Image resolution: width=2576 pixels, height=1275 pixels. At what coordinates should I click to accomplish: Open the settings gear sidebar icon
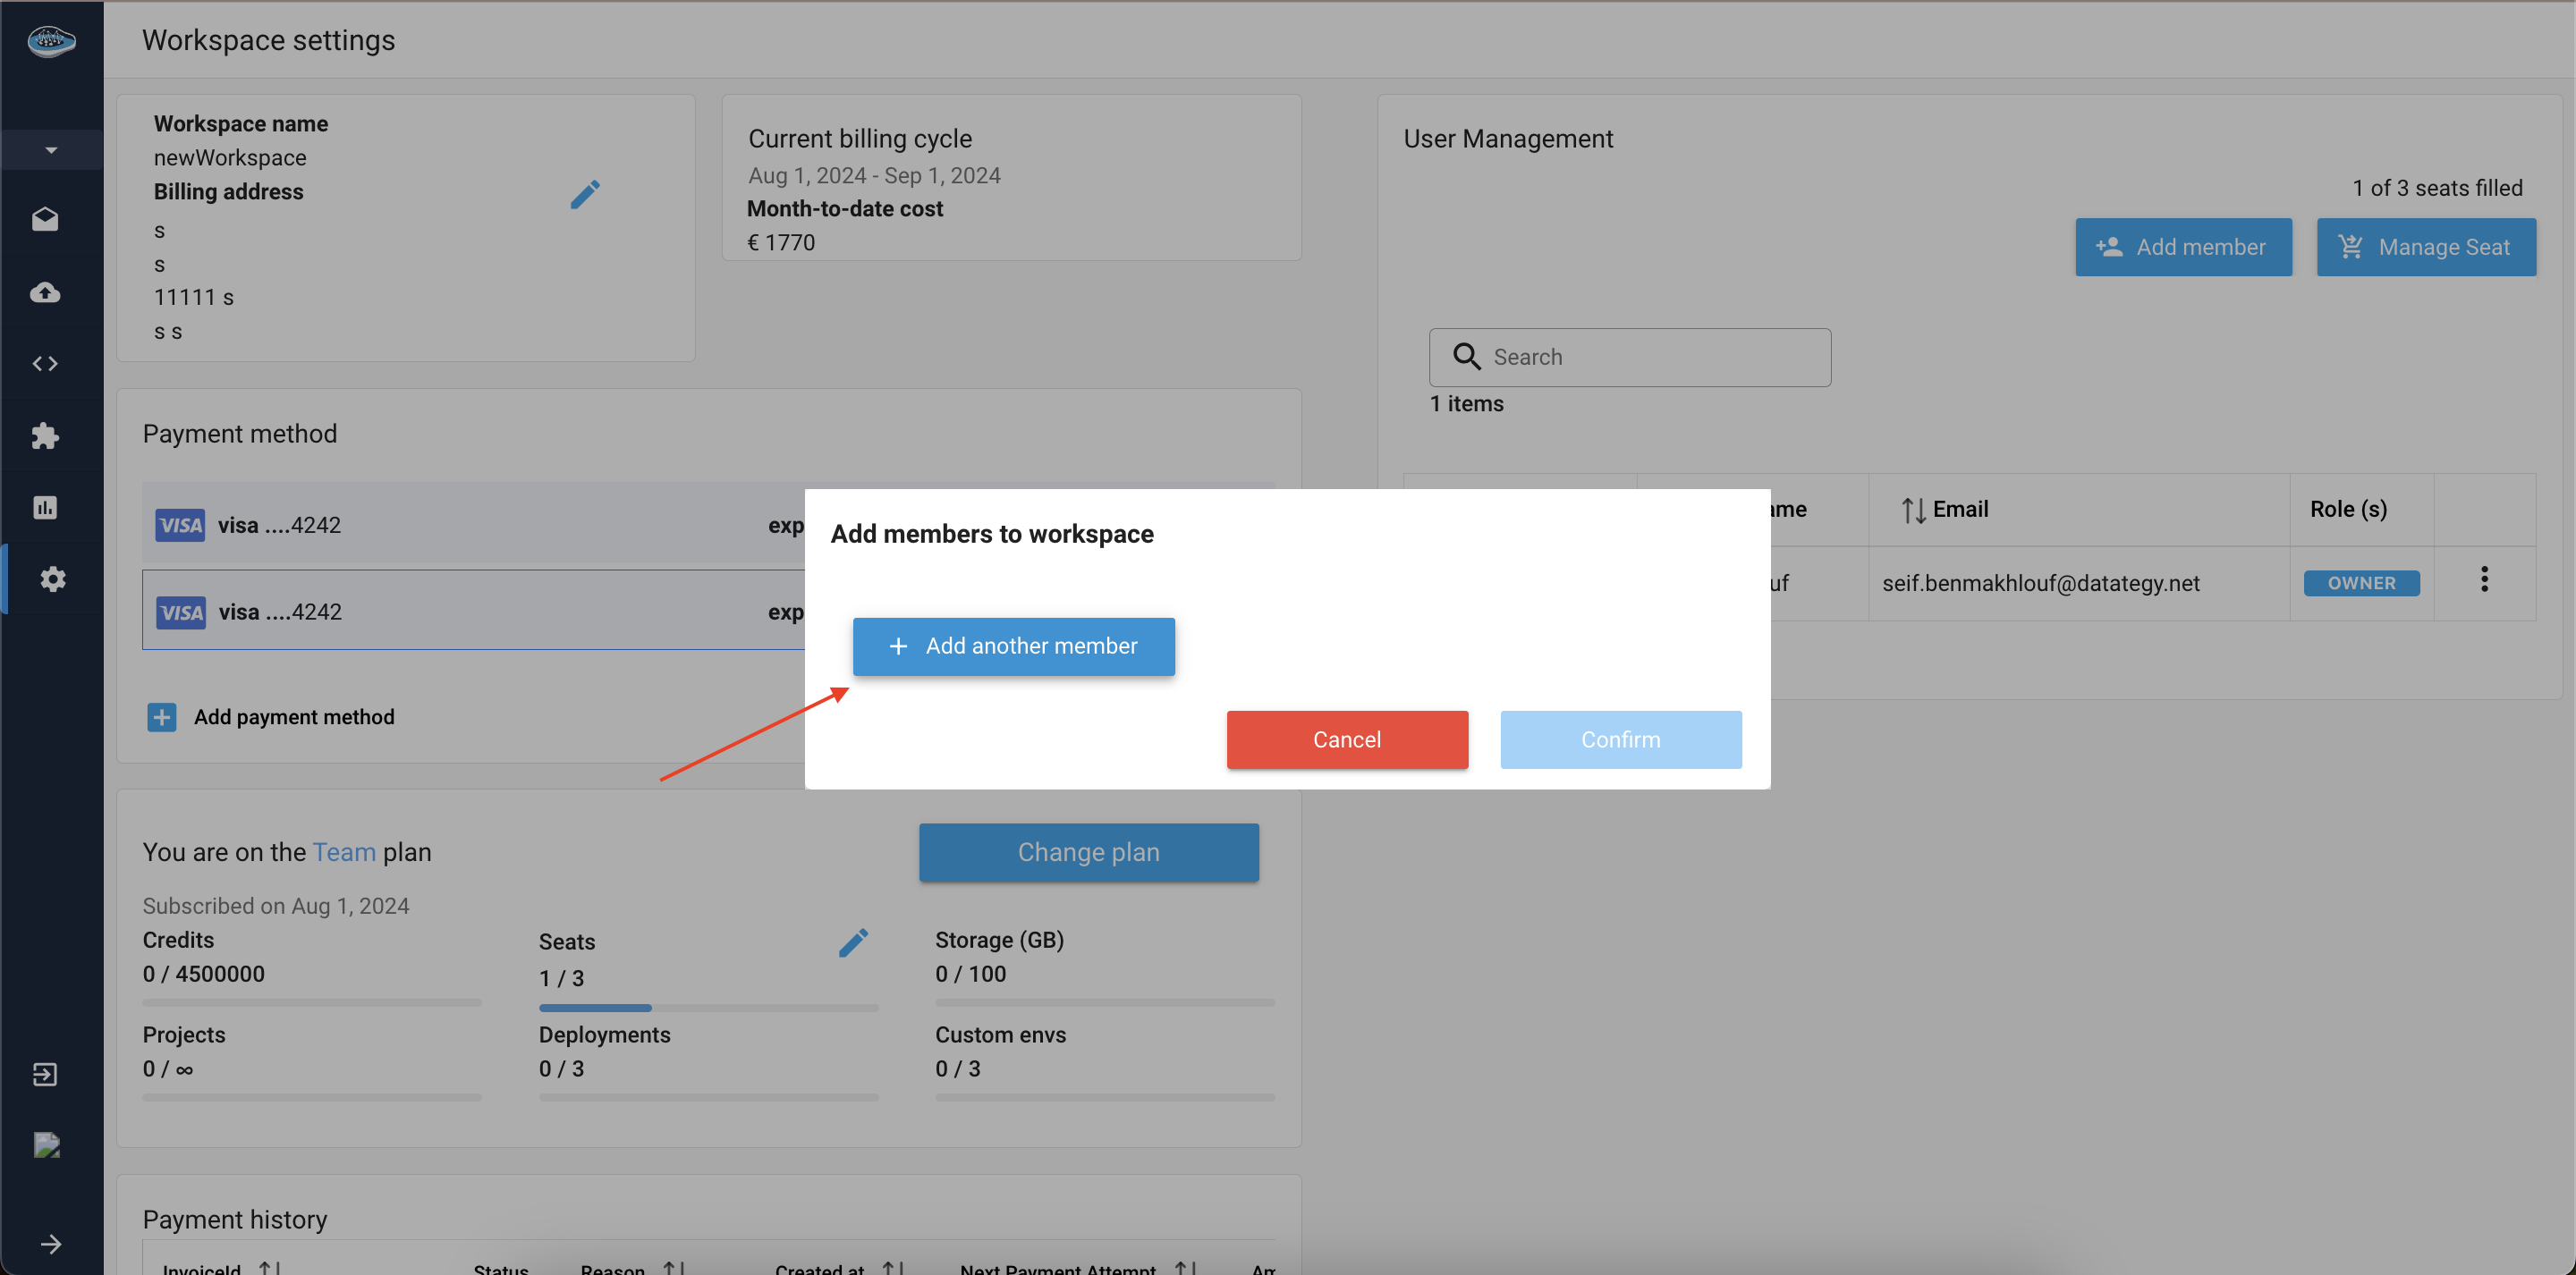coord(53,579)
